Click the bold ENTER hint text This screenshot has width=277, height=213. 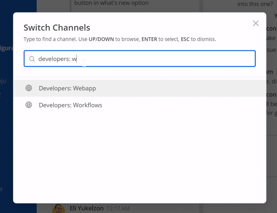pos(149,39)
